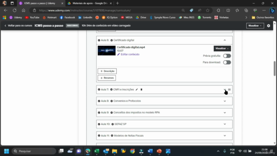Expand Aula 10 SEFAZ SP
This screenshot has height=156, width=277.
[225, 124]
